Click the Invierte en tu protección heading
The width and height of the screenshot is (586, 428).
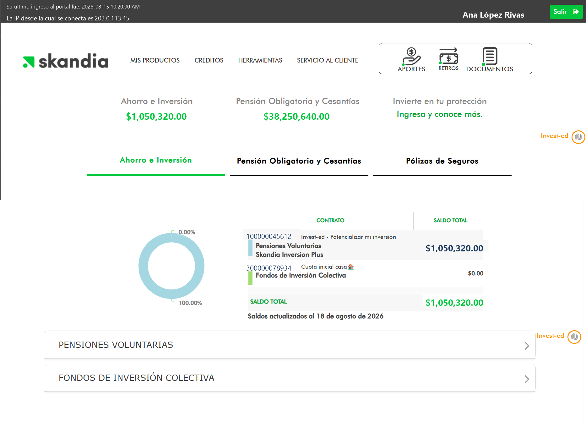coord(440,101)
